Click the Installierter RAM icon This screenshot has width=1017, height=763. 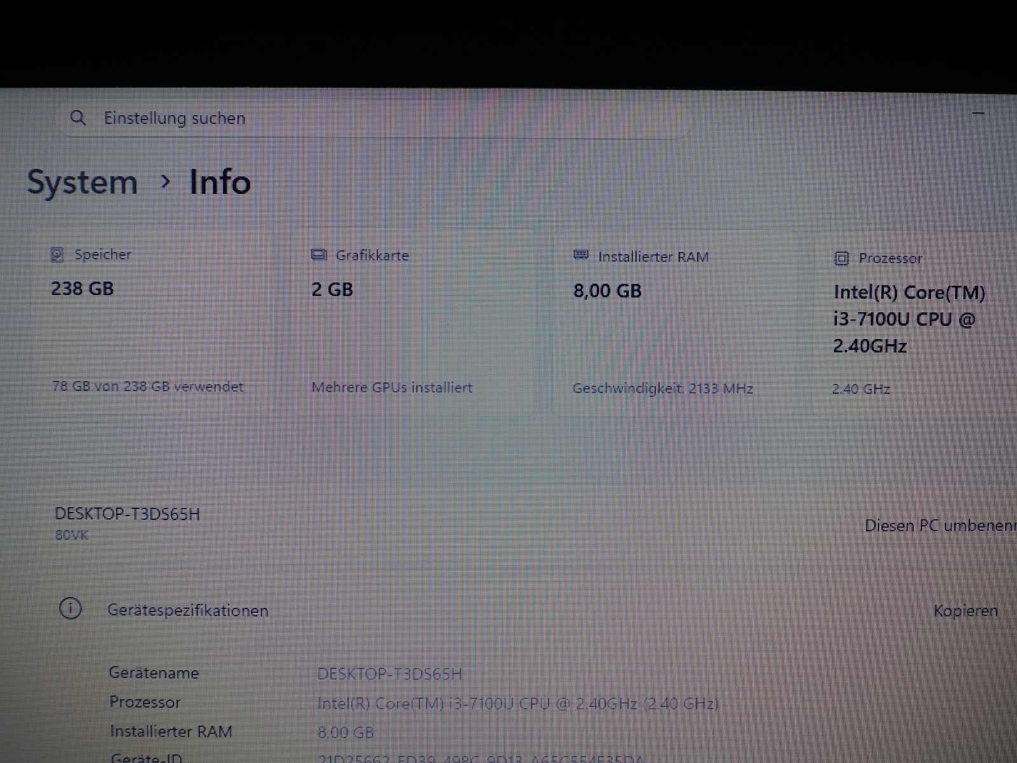click(x=581, y=256)
